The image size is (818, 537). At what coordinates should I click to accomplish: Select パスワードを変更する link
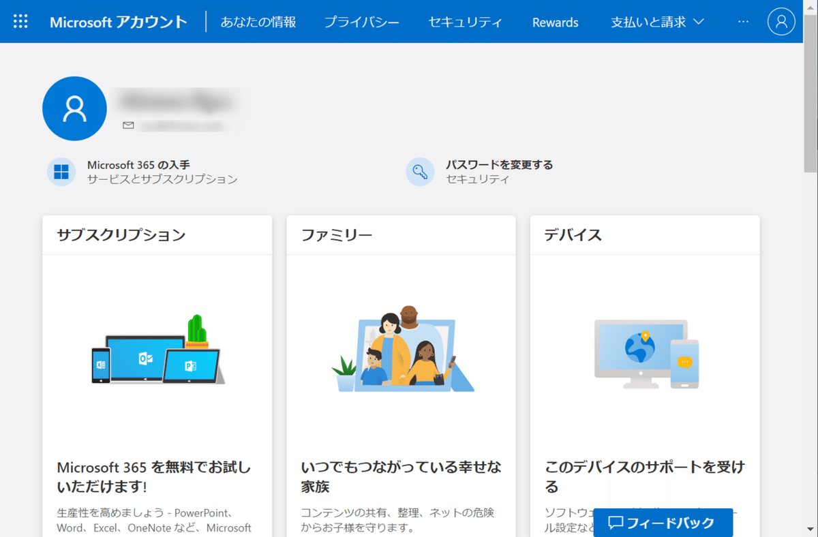(500, 165)
